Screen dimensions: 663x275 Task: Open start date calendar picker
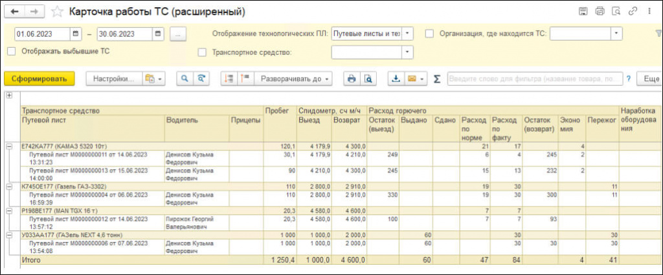tap(75, 34)
